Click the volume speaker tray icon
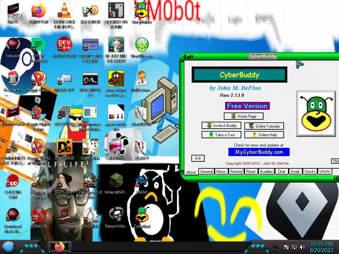 click(302, 247)
